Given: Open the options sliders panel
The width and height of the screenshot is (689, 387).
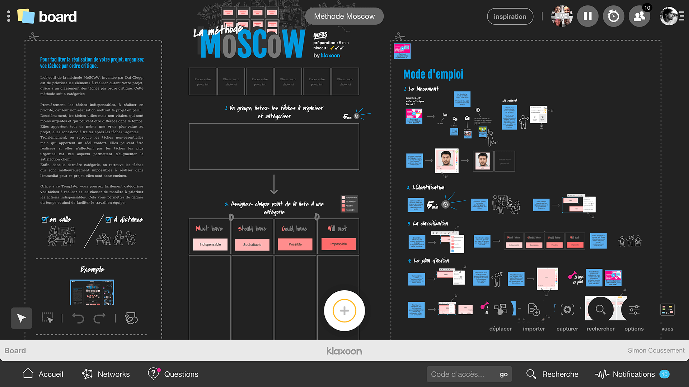Looking at the screenshot, I should click(x=634, y=310).
